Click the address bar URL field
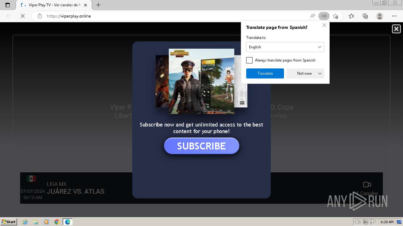The image size is (403, 226). point(176,16)
